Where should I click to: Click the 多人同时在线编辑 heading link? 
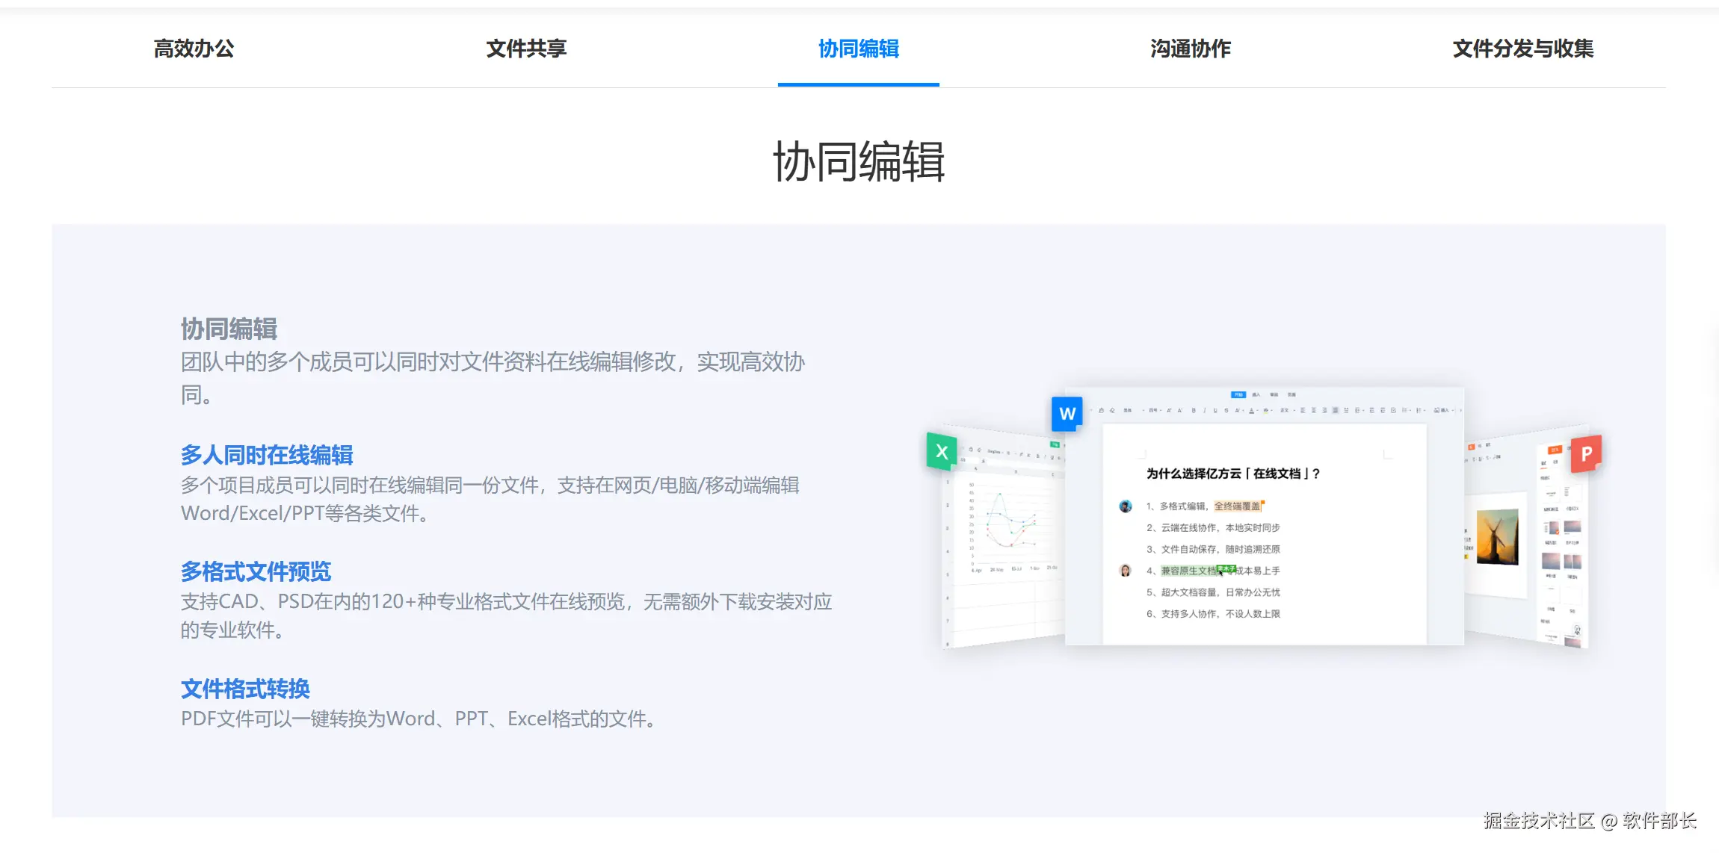(x=267, y=455)
